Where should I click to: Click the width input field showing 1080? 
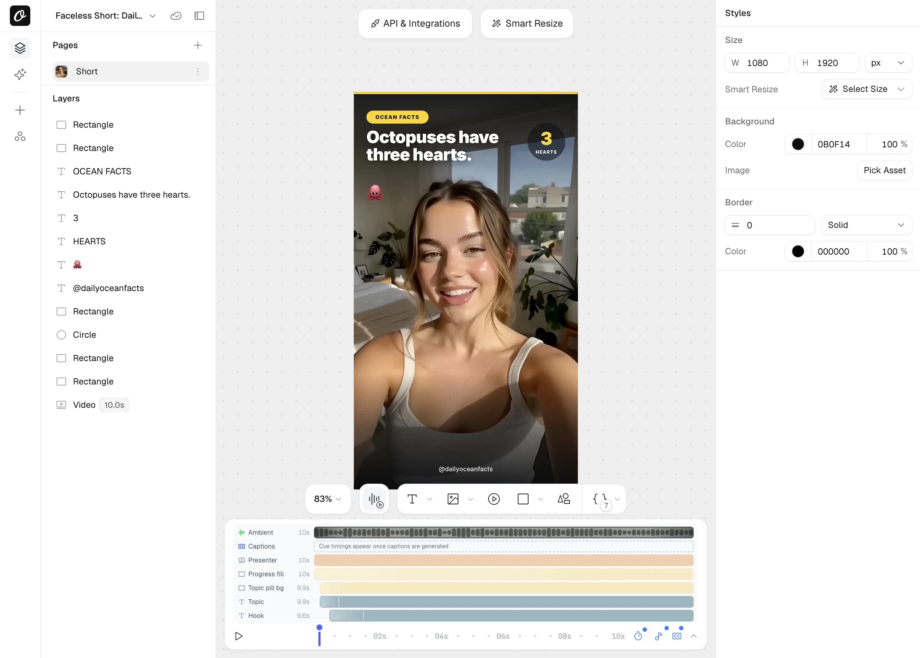pos(756,63)
